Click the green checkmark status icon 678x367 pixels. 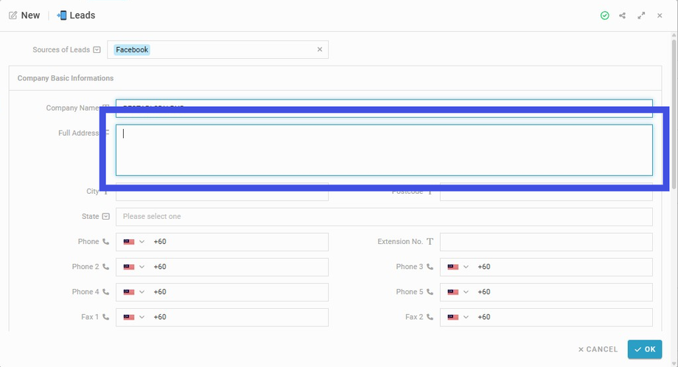pyautogui.click(x=604, y=15)
